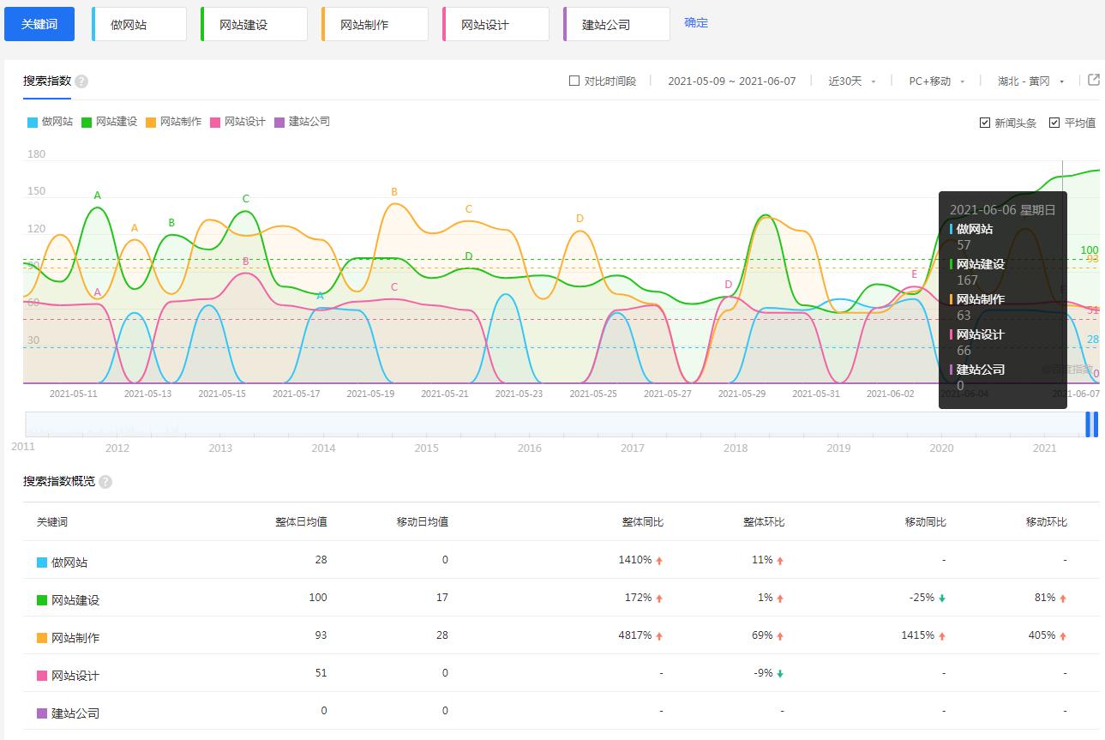Click the -9% value for 网站设计
The width and height of the screenshot is (1105, 740).
click(763, 673)
